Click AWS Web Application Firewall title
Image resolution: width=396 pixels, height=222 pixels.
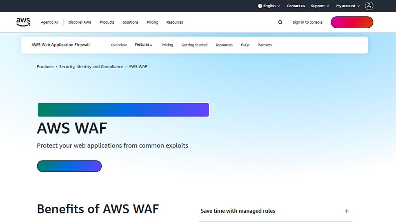pos(60,45)
